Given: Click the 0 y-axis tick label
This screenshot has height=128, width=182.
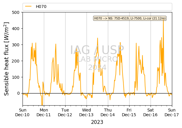Looking at the screenshot, I should pyautogui.click(x=18, y=93).
